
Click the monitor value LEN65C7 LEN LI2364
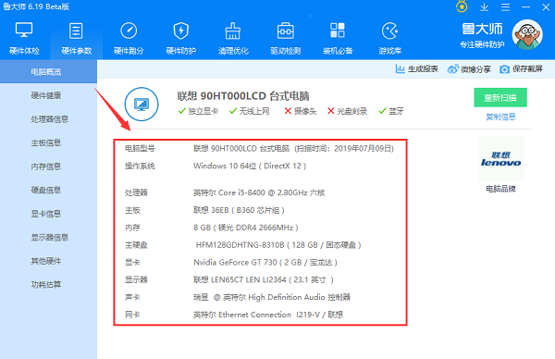264,279
